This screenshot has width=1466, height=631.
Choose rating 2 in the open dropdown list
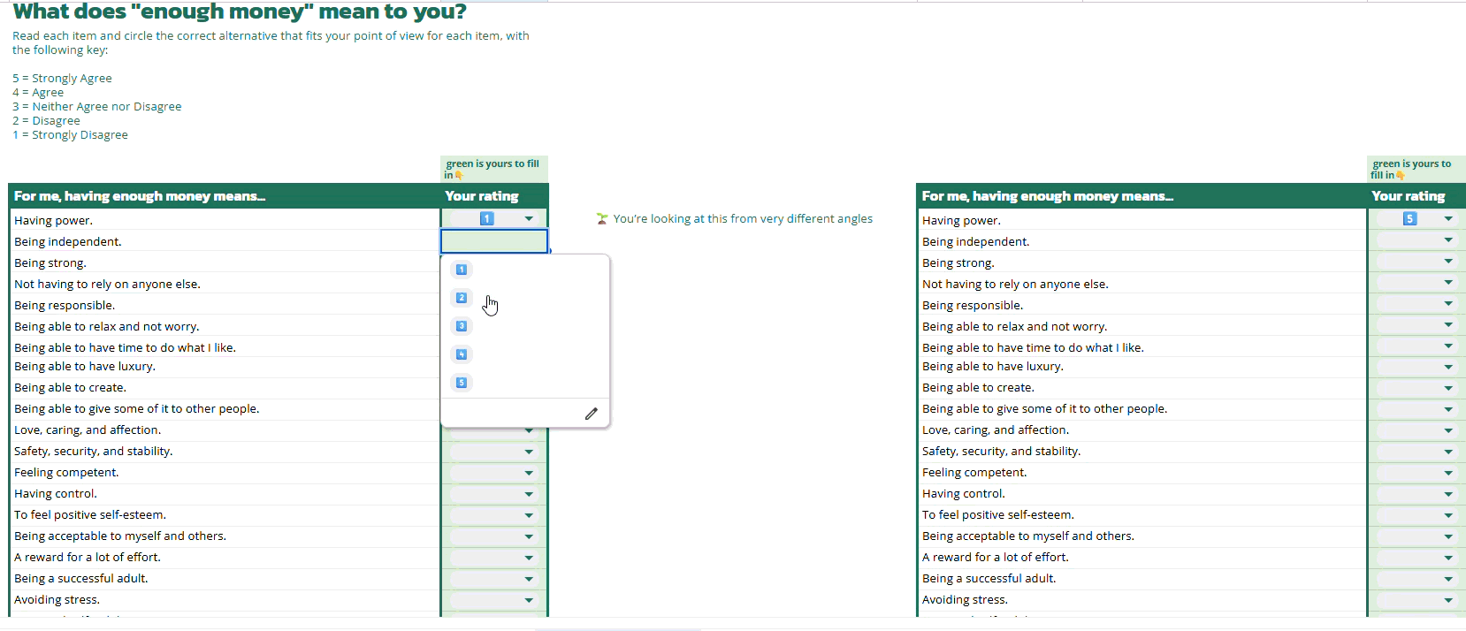[x=462, y=298]
